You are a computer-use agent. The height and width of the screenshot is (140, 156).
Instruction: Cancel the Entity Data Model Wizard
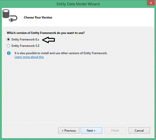(x=139, y=130)
